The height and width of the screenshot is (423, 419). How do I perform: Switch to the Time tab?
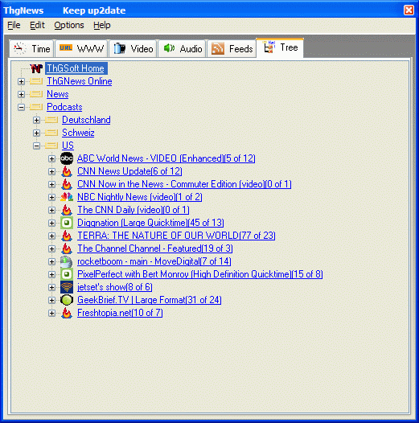click(x=31, y=48)
